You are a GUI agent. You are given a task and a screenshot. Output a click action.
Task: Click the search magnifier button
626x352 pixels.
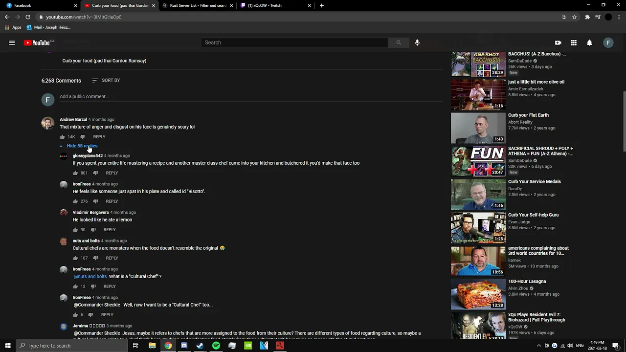[399, 43]
